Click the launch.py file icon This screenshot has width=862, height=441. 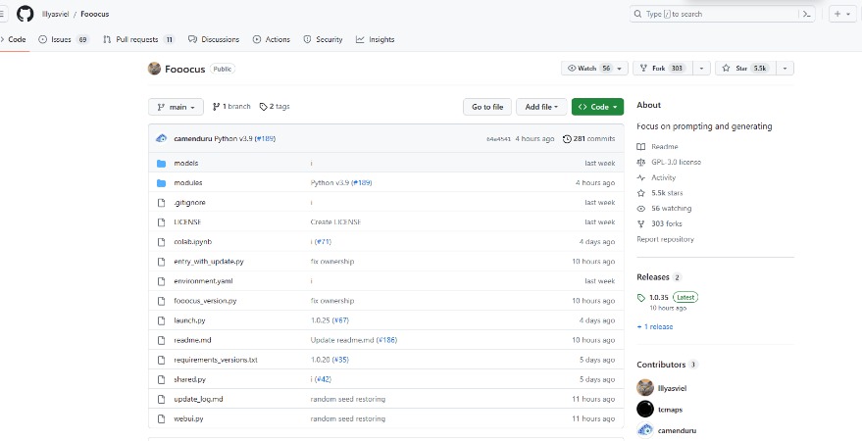pyautogui.click(x=161, y=320)
